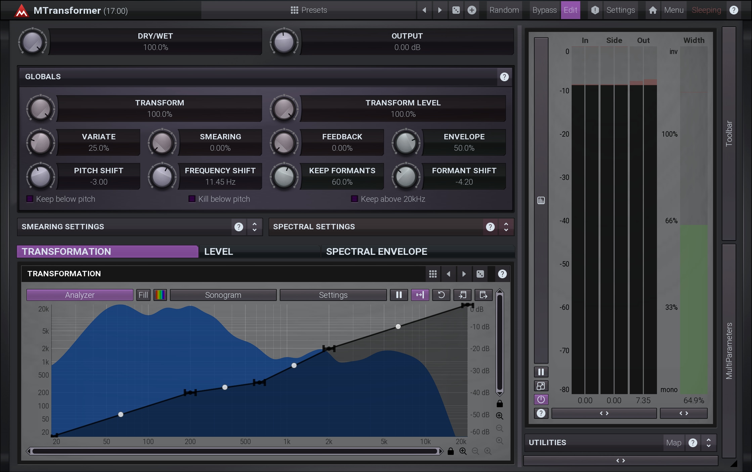Expand the Utilities panel arrows
Screen dimensions: 752x472
[708, 443]
